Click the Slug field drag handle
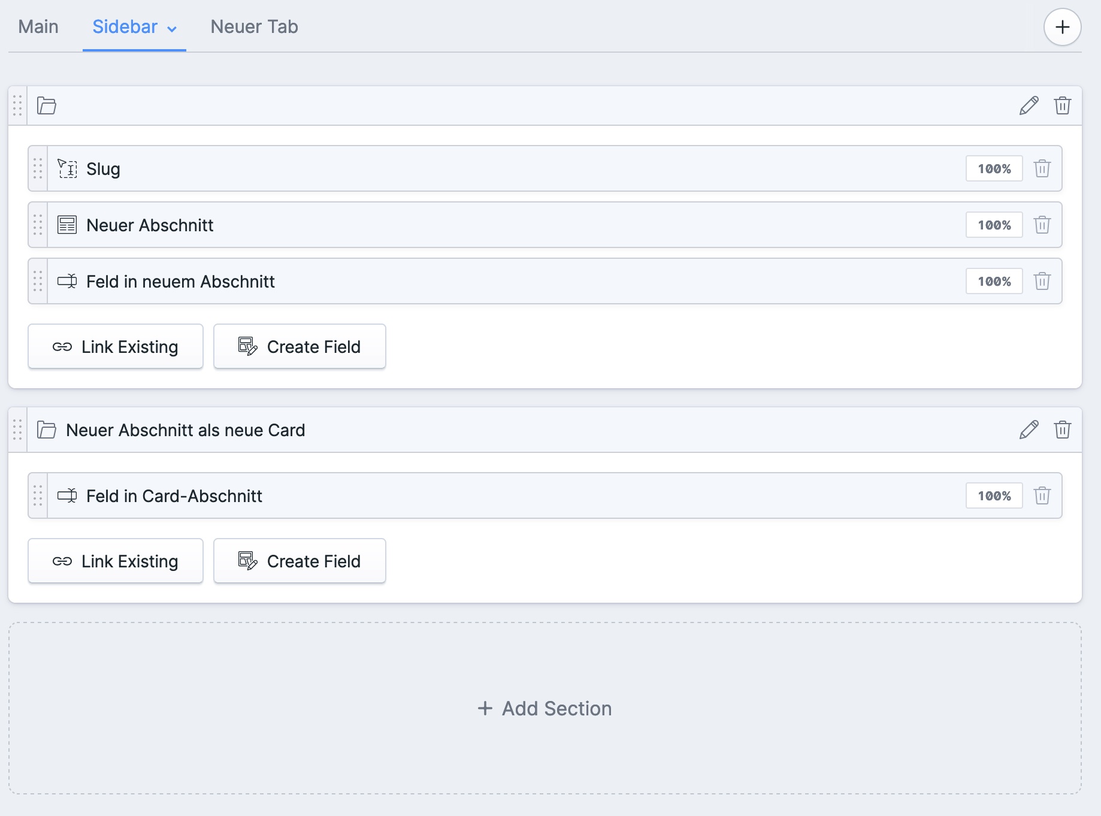Viewport: 1101px width, 816px height. [38, 168]
